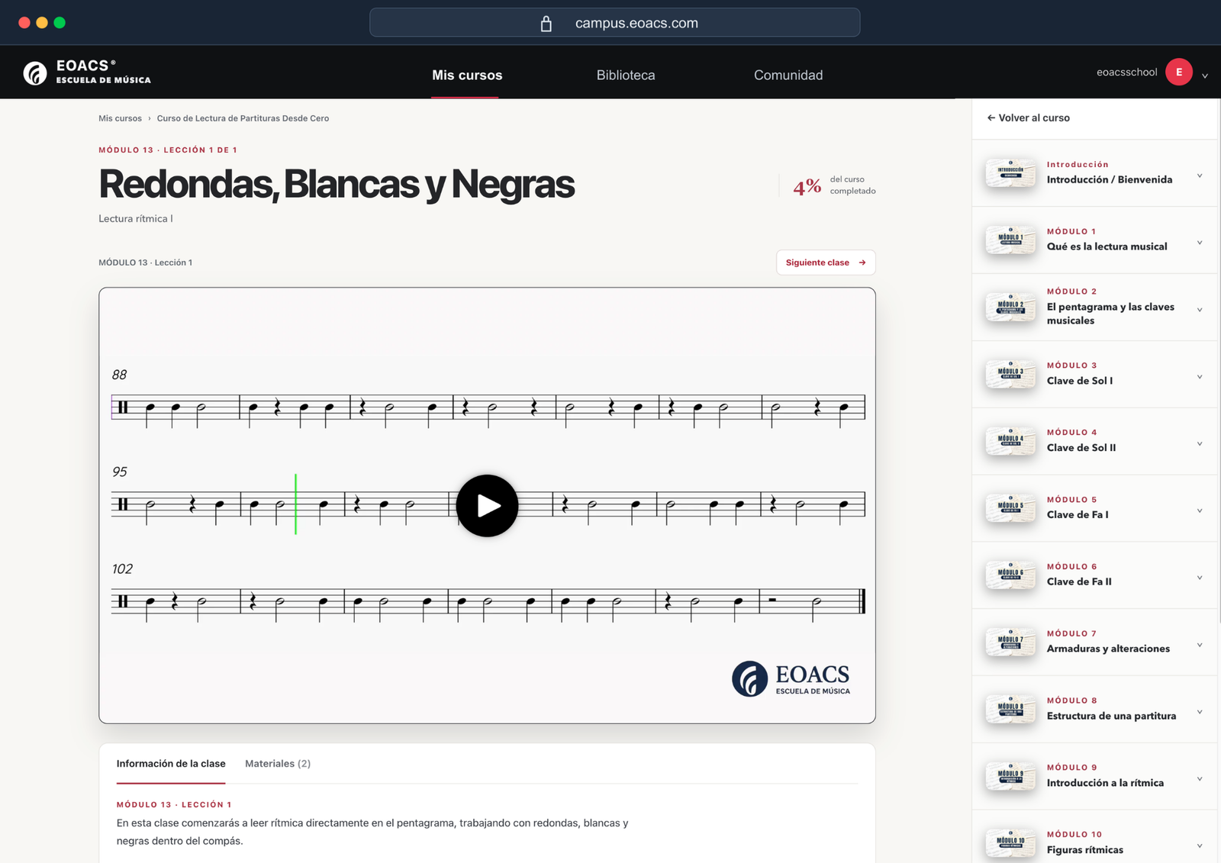Click the 4% course completion indicator
Viewport: 1221px width, 863px height.
tap(834, 185)
